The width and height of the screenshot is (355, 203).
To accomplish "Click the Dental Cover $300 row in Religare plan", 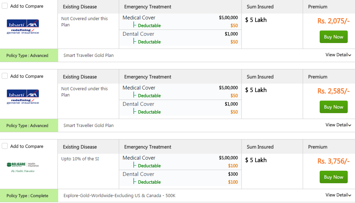I will [x=180, y=174].
